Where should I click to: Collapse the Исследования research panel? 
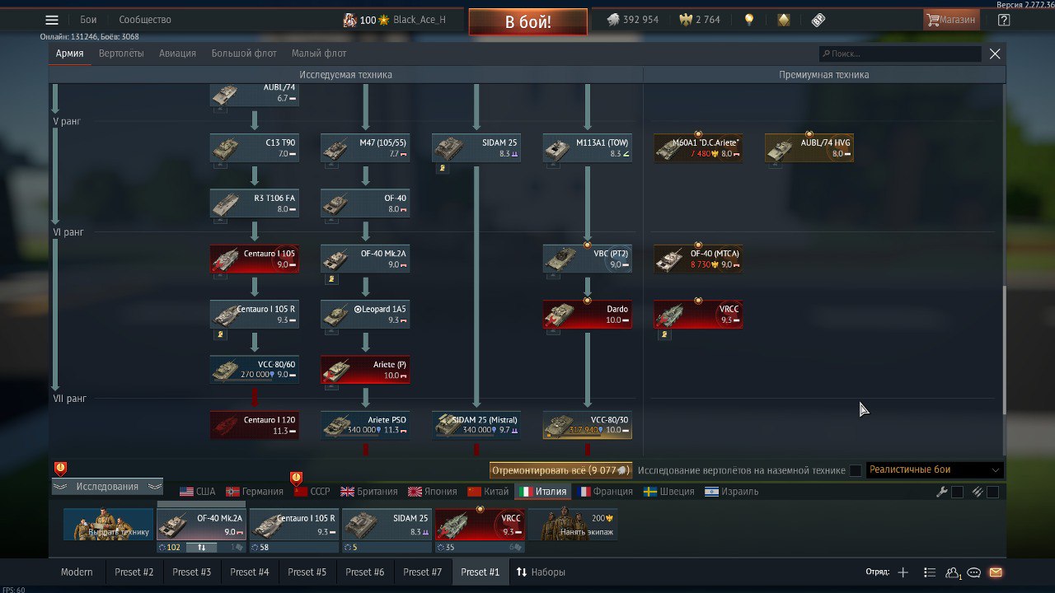107,487
